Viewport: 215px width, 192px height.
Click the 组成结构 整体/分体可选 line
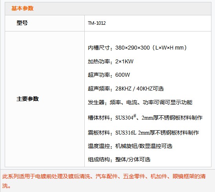(119, 160)
